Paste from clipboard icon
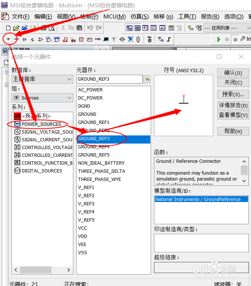Screen dimensions: 251x286 79,28
